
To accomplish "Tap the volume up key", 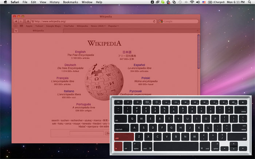I will pyautogui.click(x=233, y=102).
